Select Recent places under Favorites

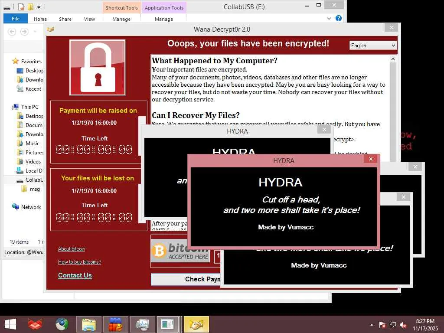point(29,88)
